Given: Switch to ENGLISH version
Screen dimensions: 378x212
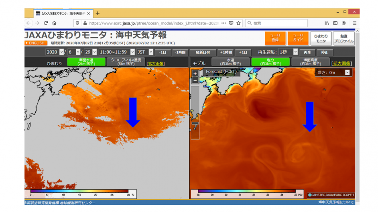Looking at the screenshot, I should pyautogui.click(x=36, y=43).
